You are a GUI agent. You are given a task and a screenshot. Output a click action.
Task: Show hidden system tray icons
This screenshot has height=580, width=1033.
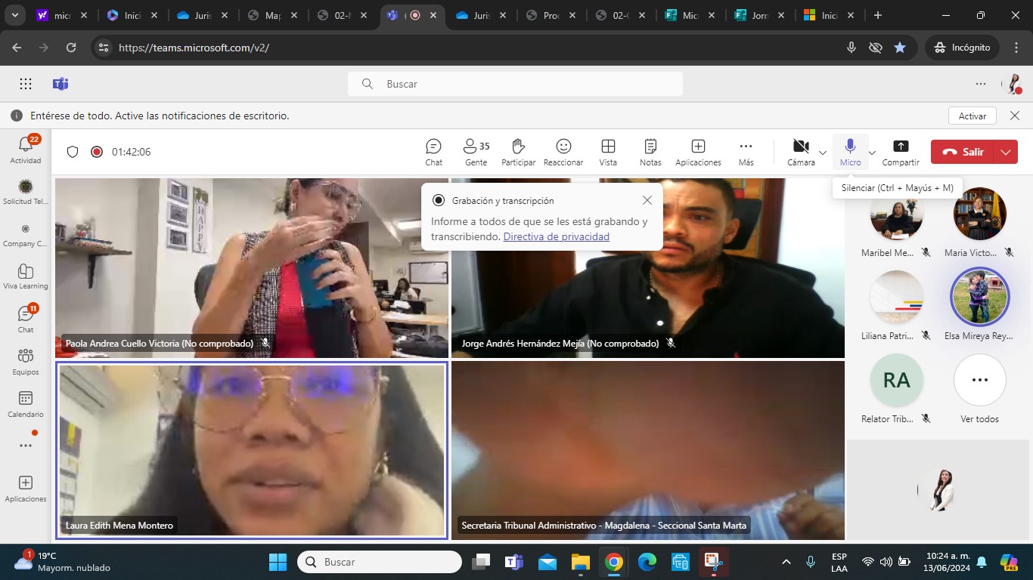coord(786,562)
